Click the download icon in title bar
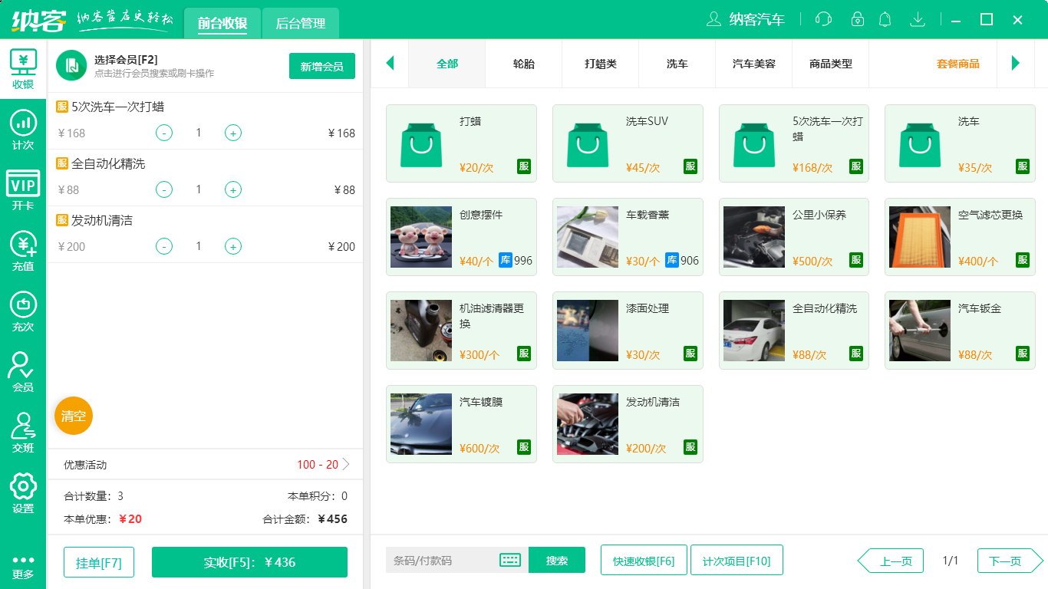Screen dimensions: 1048x589 [x=918, y=19]
